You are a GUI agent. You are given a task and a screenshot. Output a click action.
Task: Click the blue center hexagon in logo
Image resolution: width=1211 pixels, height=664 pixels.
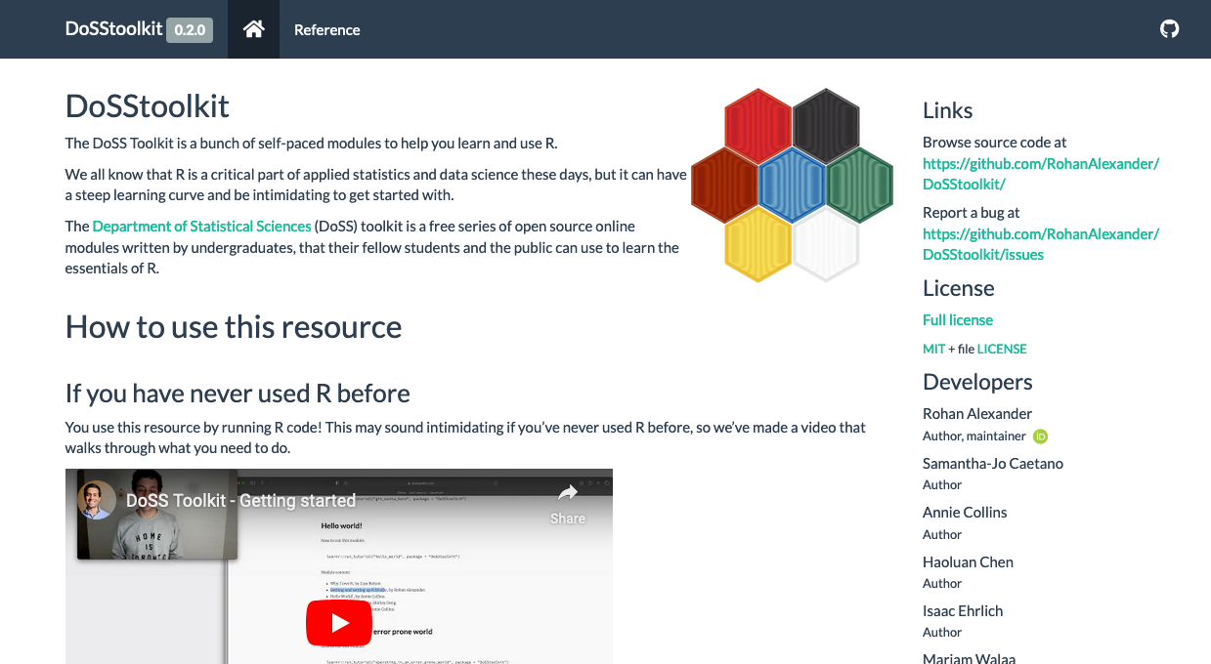point(792,186)
